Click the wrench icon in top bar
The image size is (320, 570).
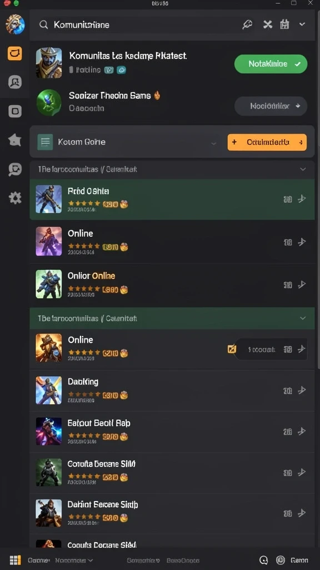click(247, 24)
